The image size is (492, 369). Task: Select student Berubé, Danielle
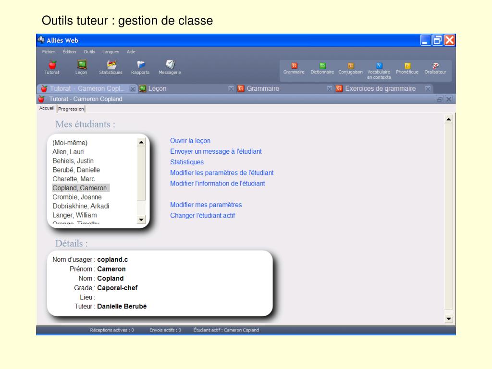pos(76,170)
